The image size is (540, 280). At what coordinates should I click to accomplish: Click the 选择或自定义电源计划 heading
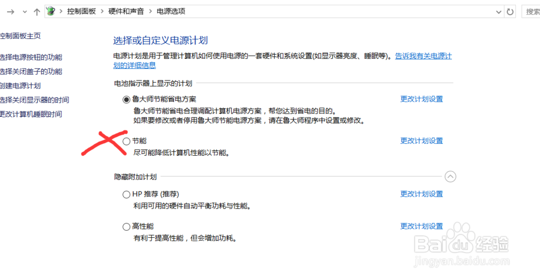pos(160,41)
